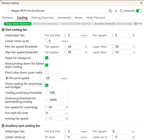Click the Auxiliary part cooling fan icon
144x140 pixels.
3,126
